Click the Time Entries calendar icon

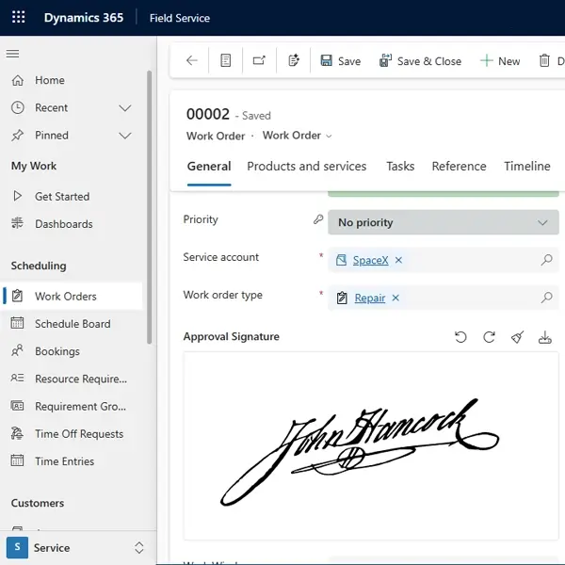17,460
